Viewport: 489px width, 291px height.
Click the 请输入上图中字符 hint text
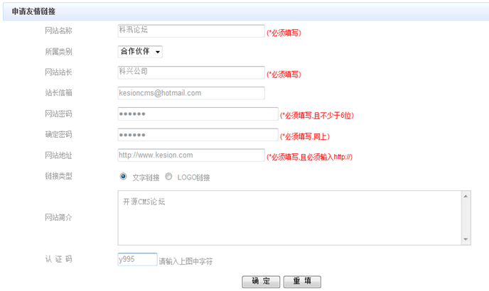[x=186, y=261]
